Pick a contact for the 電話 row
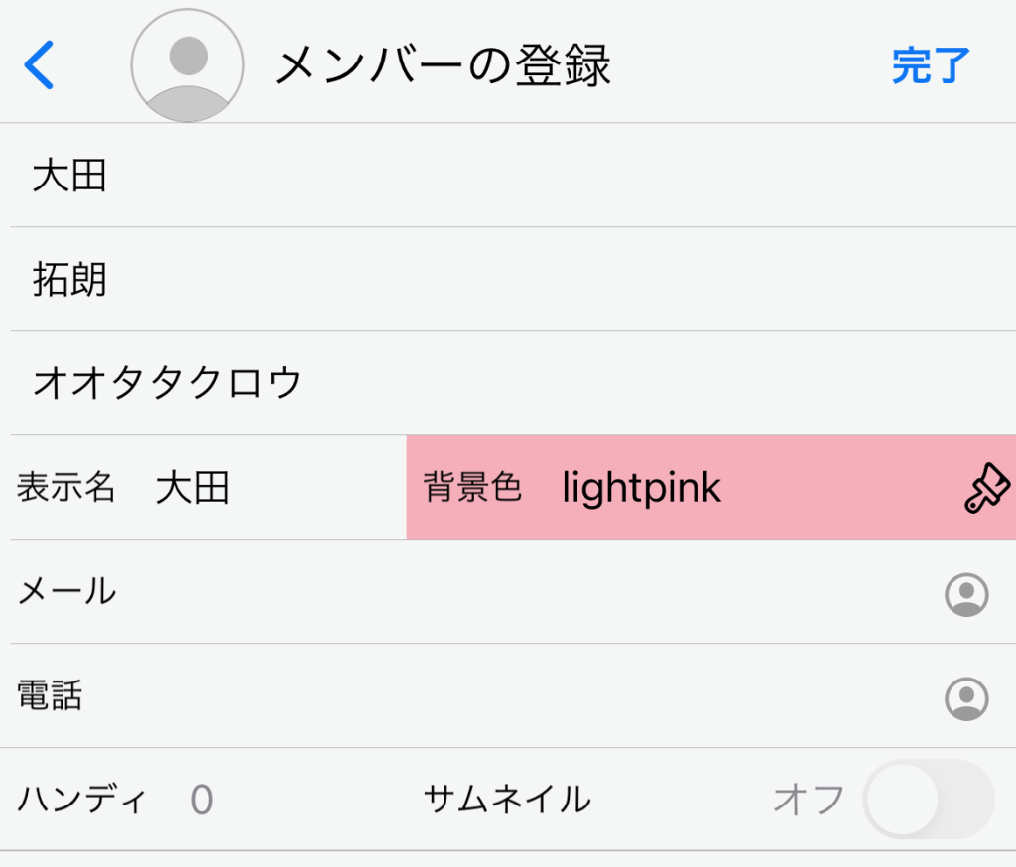The height and width of the screenshot is (867, 1016). pos(965,697)
